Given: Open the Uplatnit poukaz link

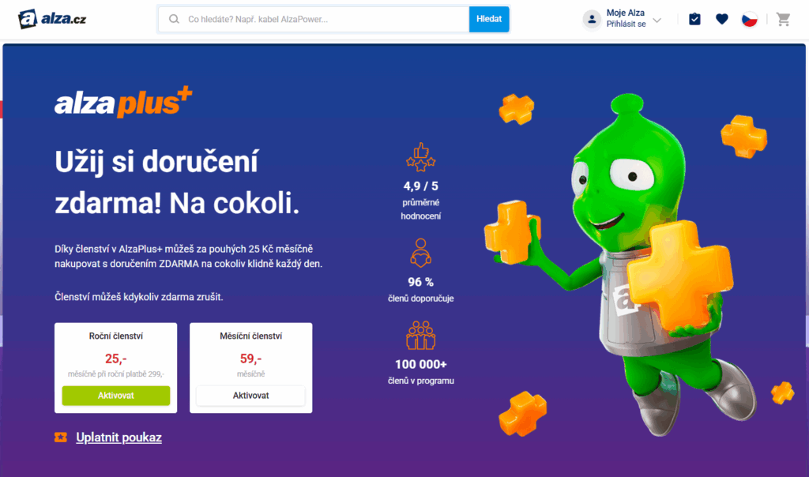Looking at the screenshot, I should [x=119, y=438].
